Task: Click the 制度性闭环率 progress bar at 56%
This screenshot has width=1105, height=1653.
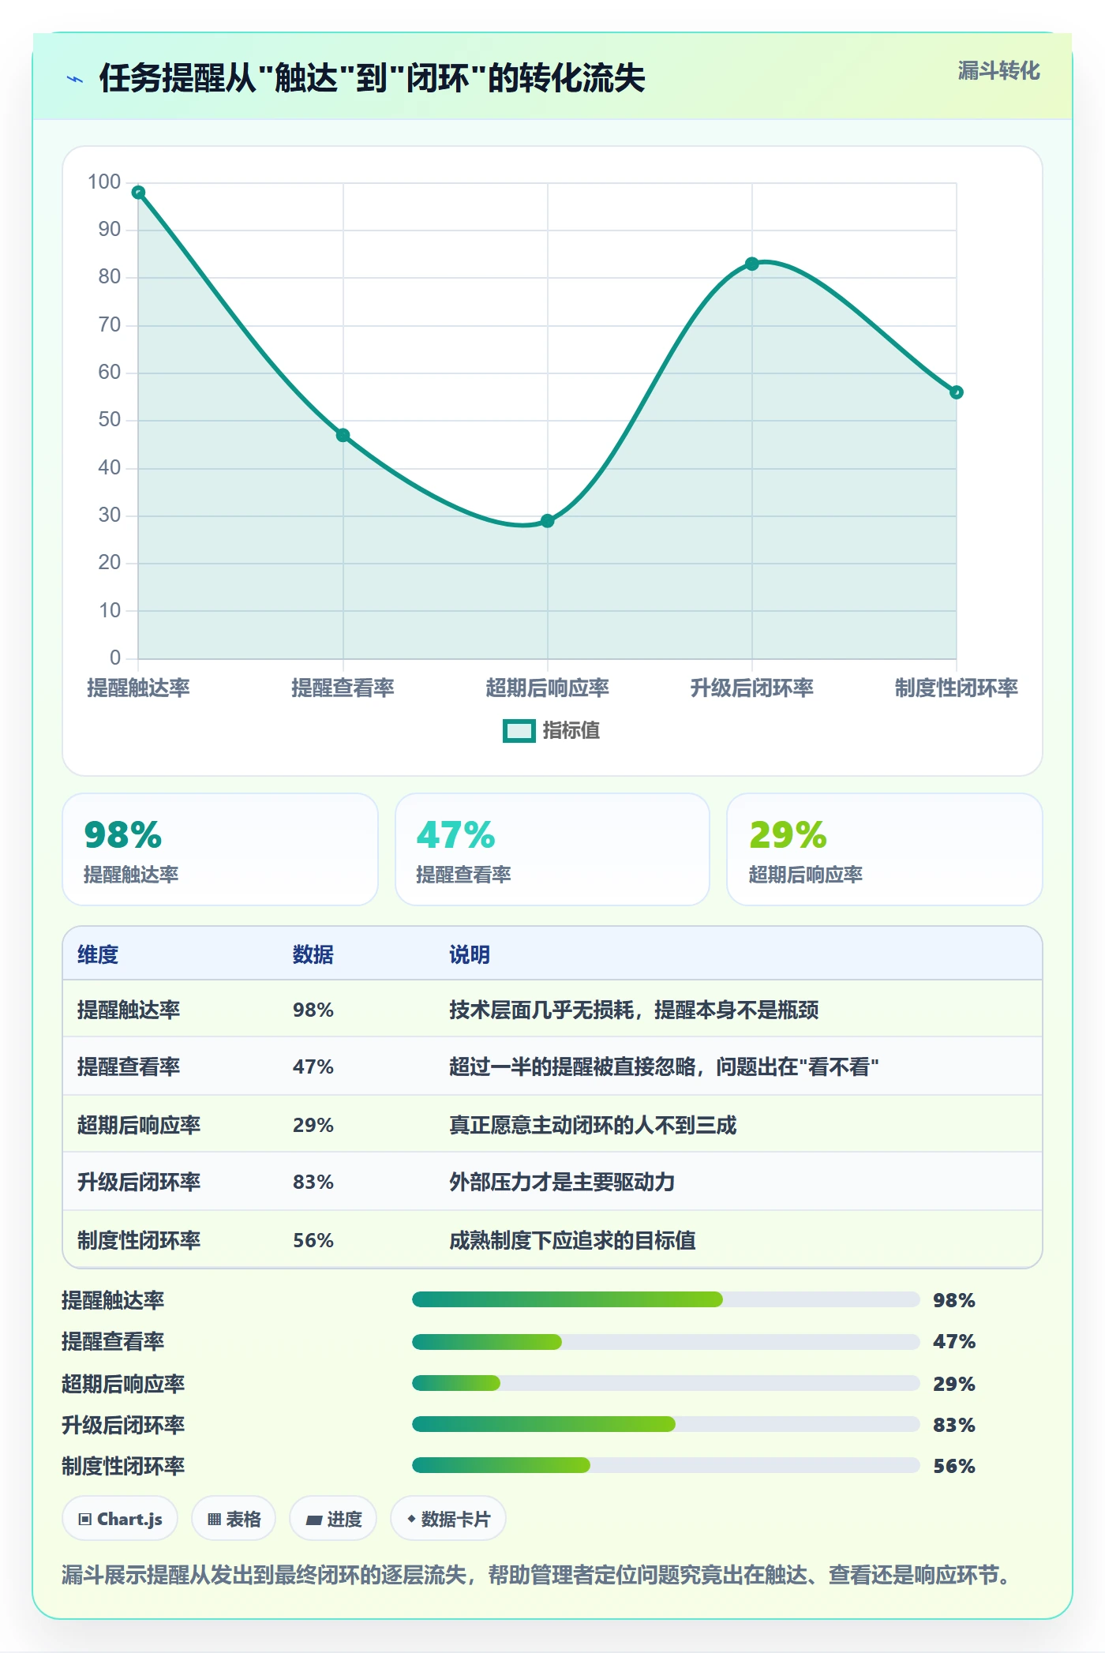Action: tap(665, 1465)
